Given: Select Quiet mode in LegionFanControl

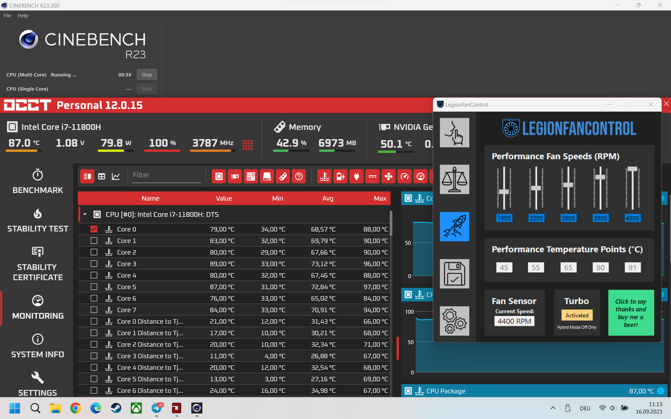Looking at the screenshot, I should pyautogui.click(x=454, y=133).
